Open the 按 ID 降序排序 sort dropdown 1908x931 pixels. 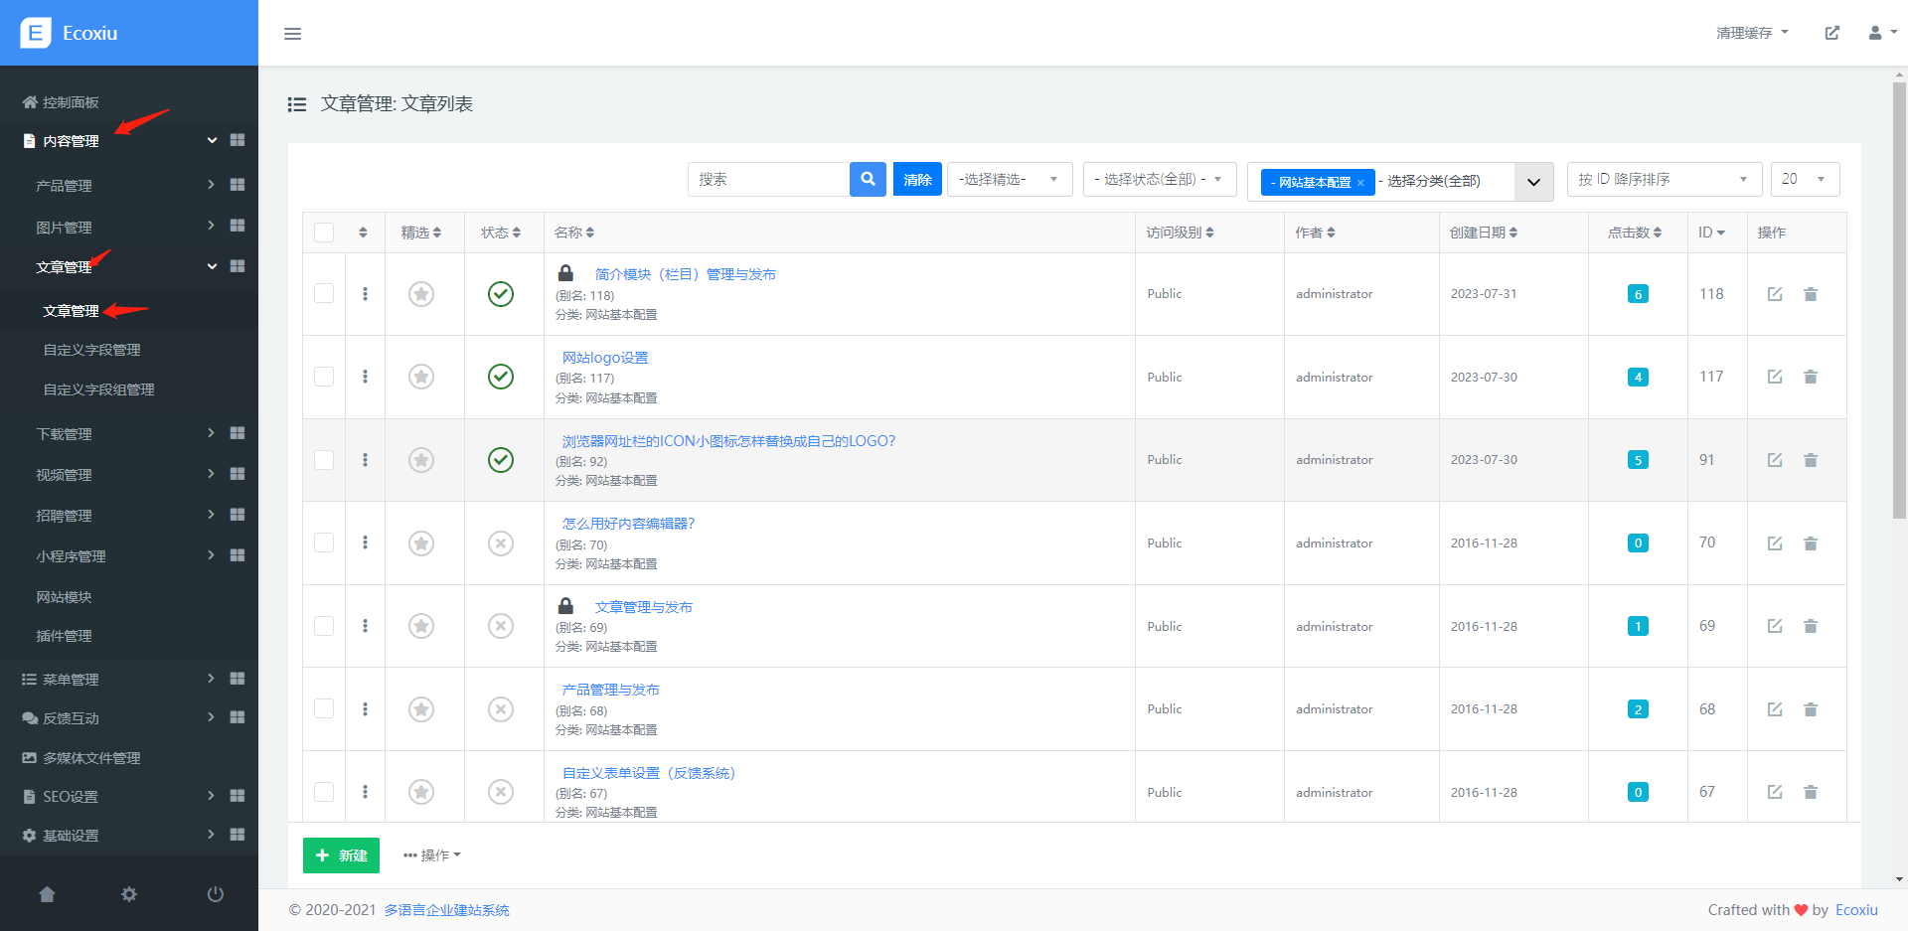[x=1663, y=180]
